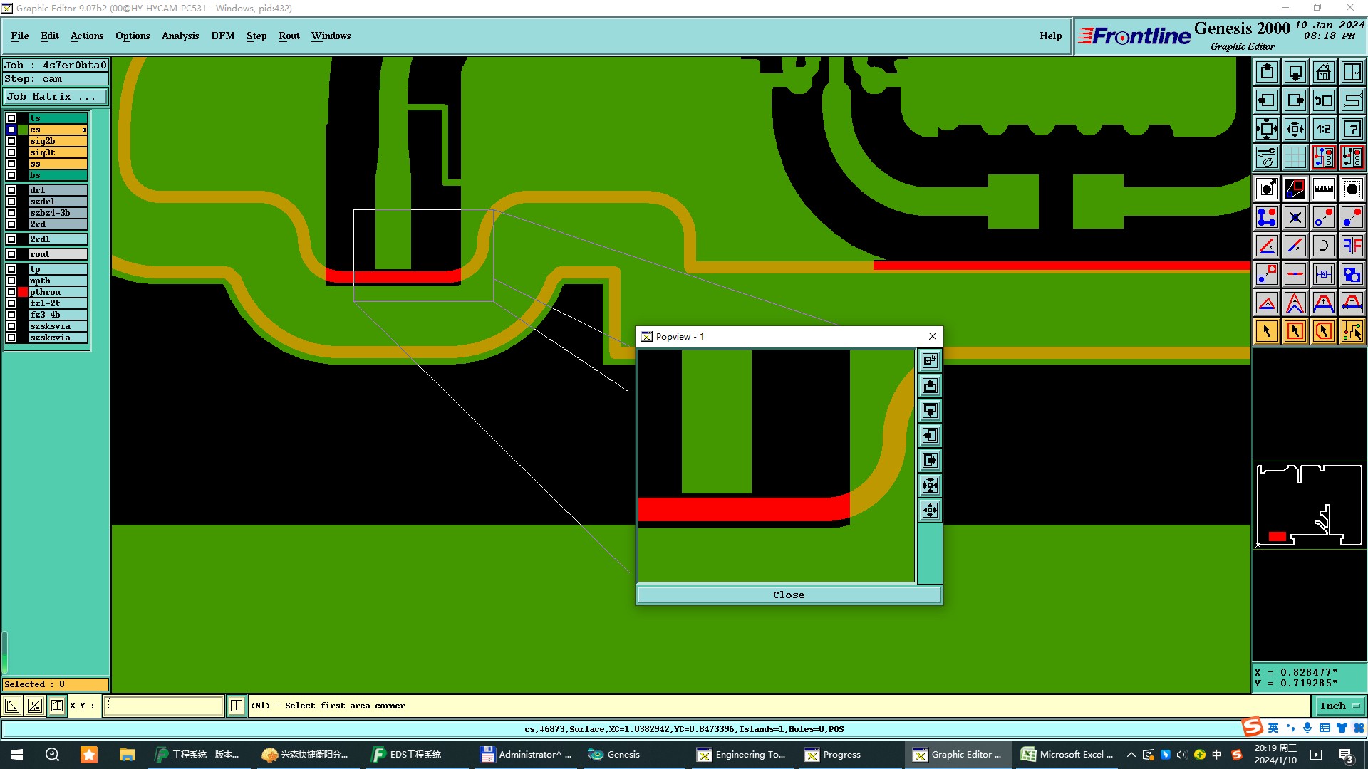Select the rotate feature tool
This screenshot has width=1368, height=769.
click(x=1323, y=246)
